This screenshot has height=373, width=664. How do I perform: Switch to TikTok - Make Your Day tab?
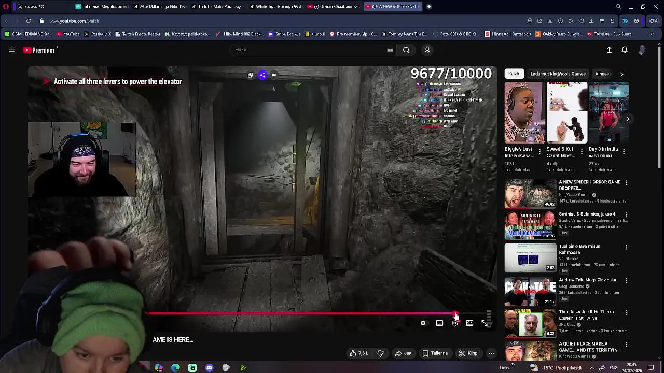pyautogui.click(x=216, y=7)
